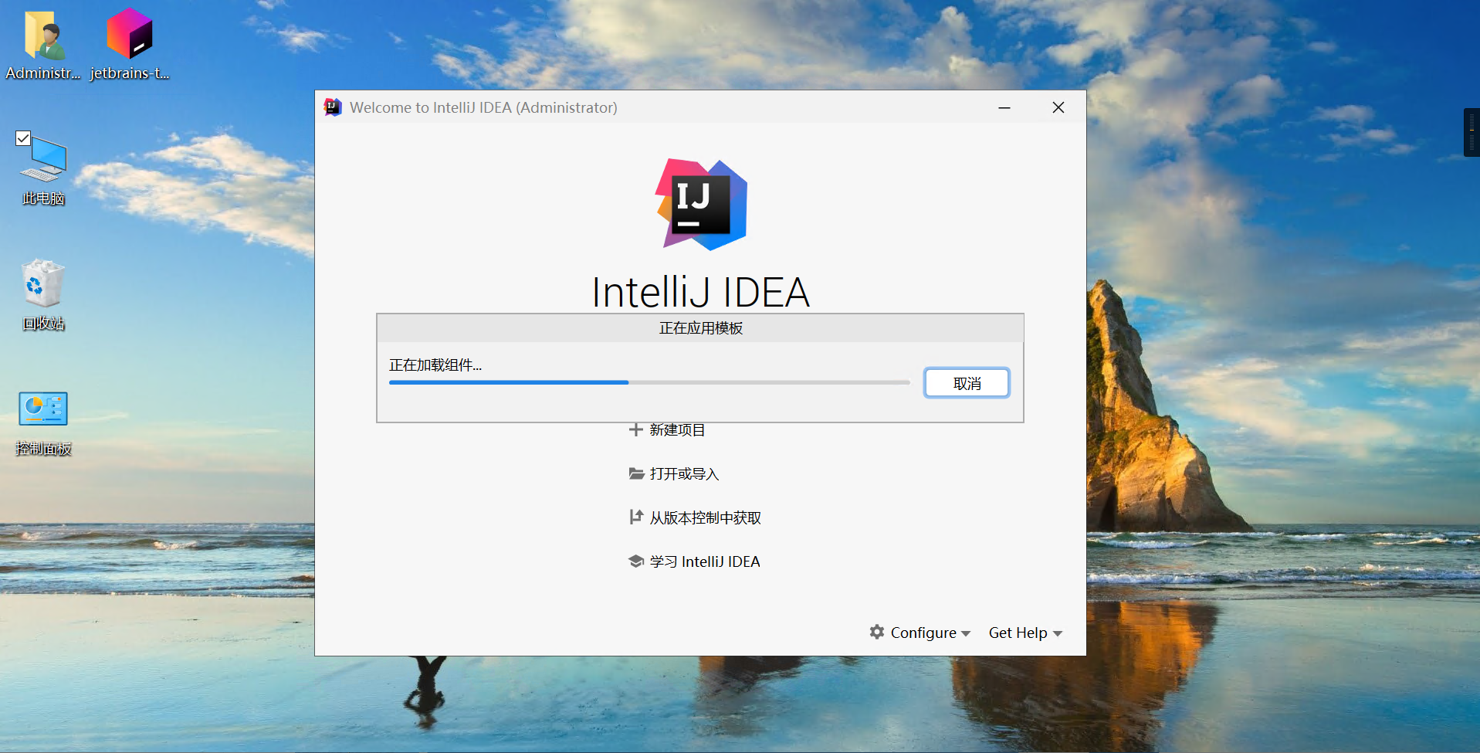Click the plus icon for 新建项目

pos(635,429)
